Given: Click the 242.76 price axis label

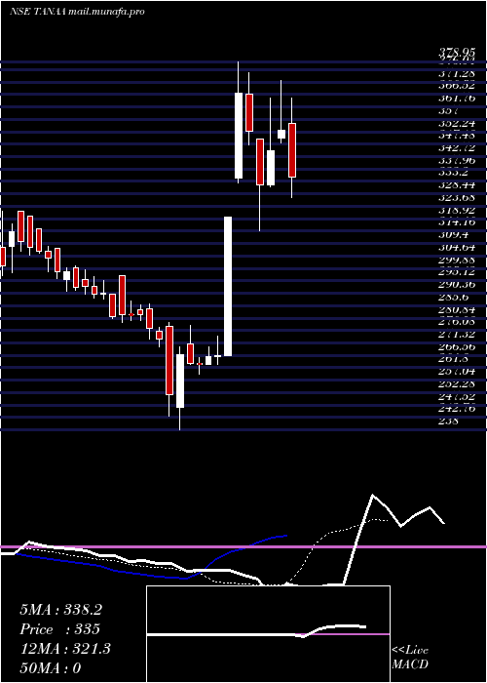Looking at the screenshot, I should coord(457,409).
